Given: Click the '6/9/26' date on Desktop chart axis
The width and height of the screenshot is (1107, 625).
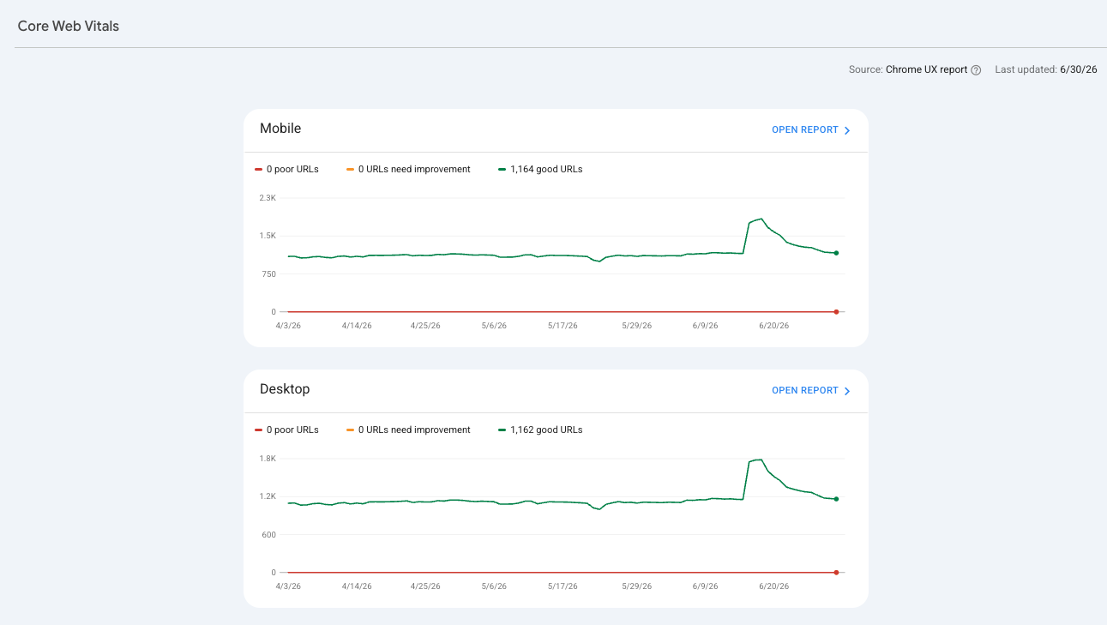Looking at the screenshot, I should click(705, 586).
